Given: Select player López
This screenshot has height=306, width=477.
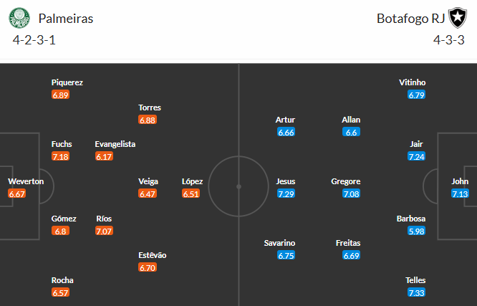Looking at the screenshot, I should point(192,181).
